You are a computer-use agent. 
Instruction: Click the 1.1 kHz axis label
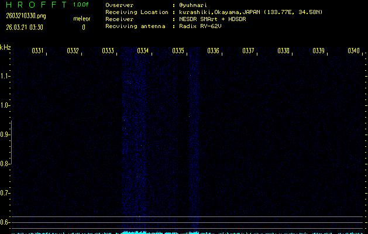click(4, 76)
